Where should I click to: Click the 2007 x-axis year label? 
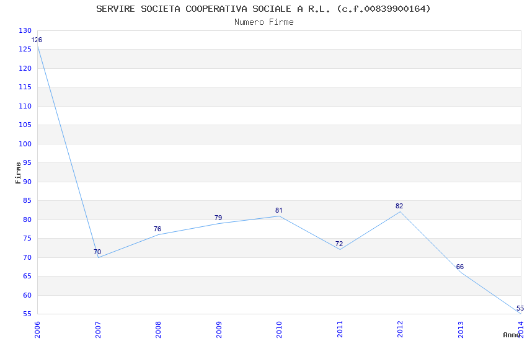coord(97,329)
